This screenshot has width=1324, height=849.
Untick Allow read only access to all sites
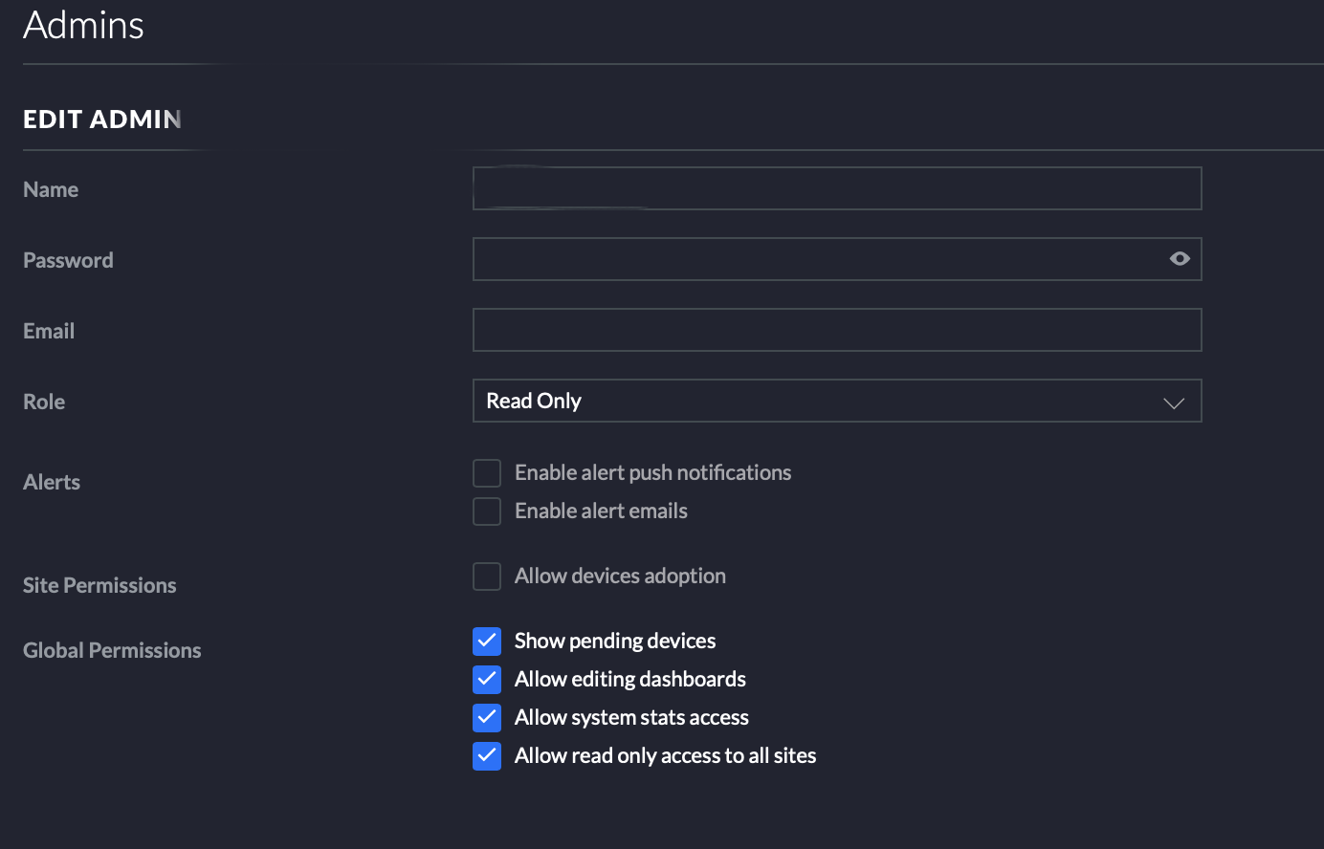click(x=487, y=755)
